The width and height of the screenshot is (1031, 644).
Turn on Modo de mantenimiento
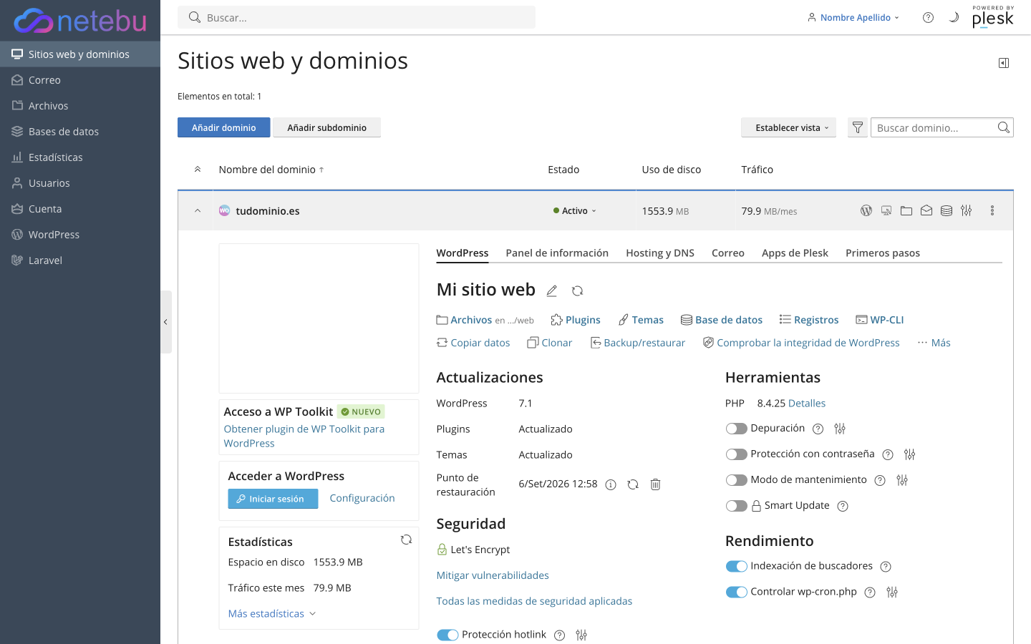point(736,480)
